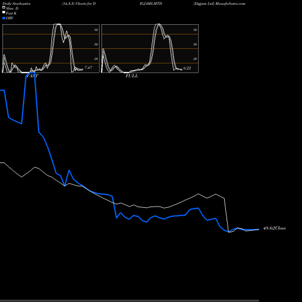Click the Daily Stochastics title text
The width and height of the screenshot is (302, 302).
point(16,4)
